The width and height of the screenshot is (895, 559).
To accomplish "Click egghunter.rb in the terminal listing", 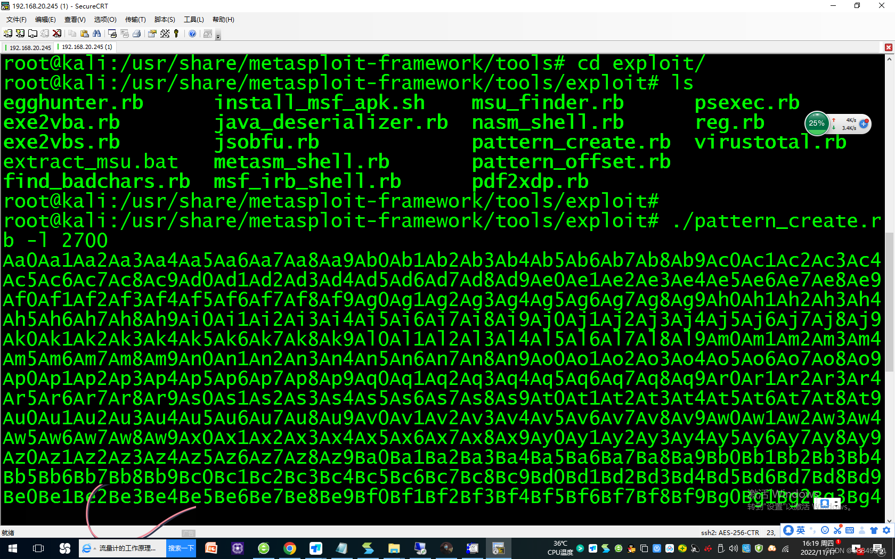I will 74,103.
